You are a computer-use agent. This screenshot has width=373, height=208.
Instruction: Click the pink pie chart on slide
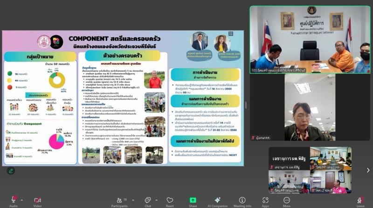[56, 142]
